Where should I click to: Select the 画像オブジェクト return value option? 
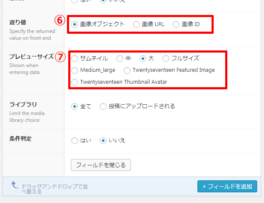coord(75,24)
